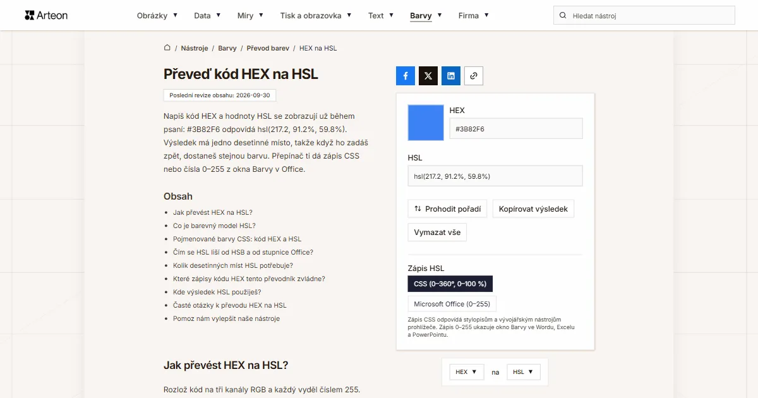Screen dimensions: 758x398
Task: Click the 'HEX na HSL' breadcrumb text
Action: click(318, 48)
